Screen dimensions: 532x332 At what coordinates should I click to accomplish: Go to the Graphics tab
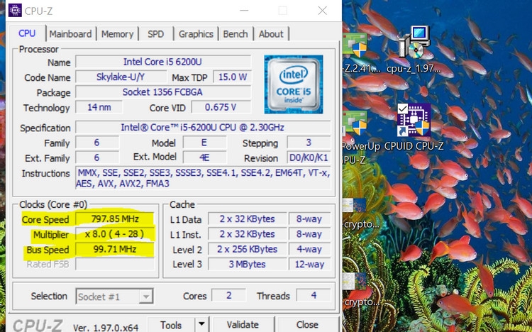coord(196,34)
